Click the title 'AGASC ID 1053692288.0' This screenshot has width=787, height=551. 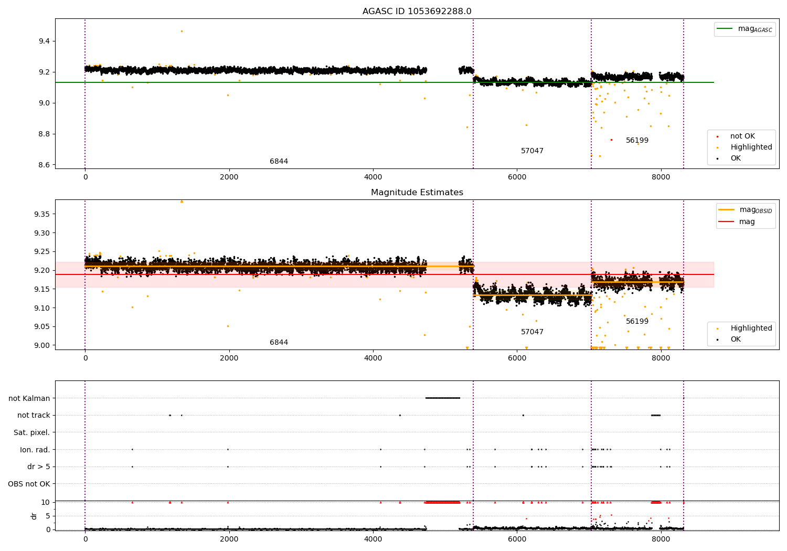coord(417,12)
